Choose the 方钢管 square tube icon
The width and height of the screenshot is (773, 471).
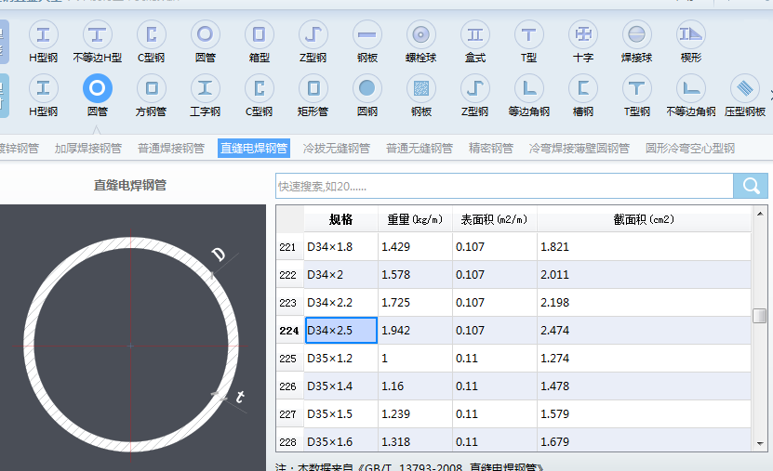(x=152, y=88)
